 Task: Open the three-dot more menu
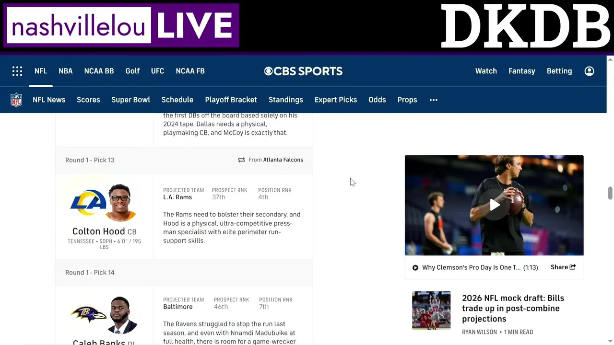point(434,100)
